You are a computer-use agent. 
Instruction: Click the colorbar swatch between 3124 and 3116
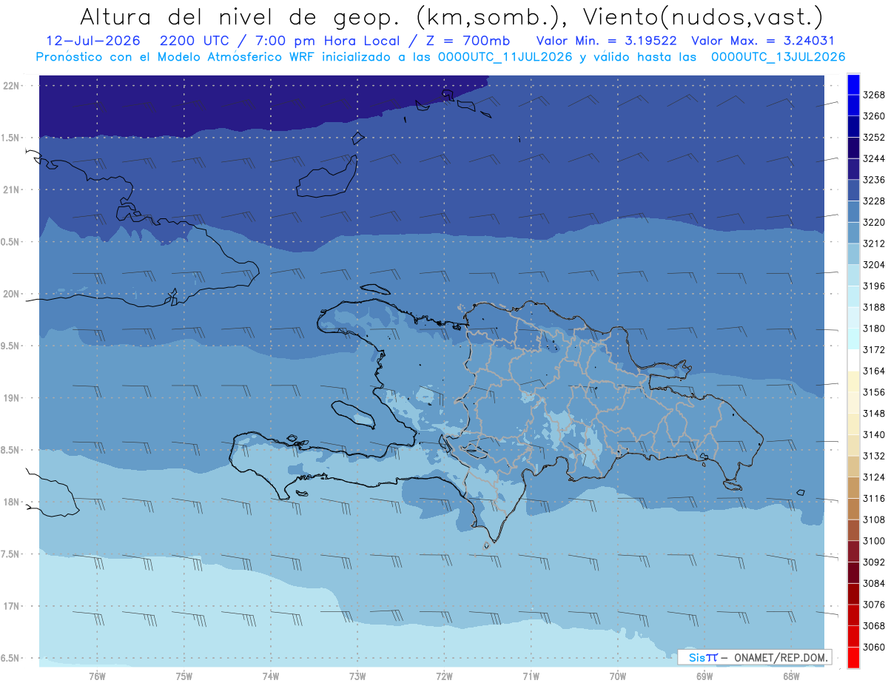pyautogui.click(x=852, y=488)
